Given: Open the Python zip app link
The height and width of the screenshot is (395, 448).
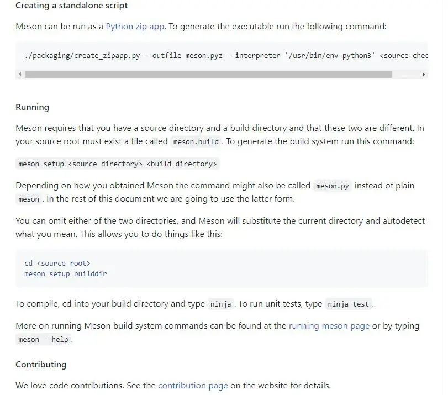Looking at the screenshot, I should pyautogui.click(x=135, y=27).
